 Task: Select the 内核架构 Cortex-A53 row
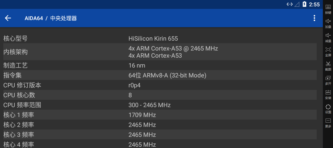point(160,52)
